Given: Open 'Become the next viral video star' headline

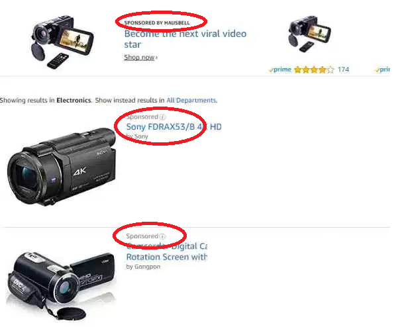Looking at the screenshot, I should pyautogui.click(x=185, y=39).
